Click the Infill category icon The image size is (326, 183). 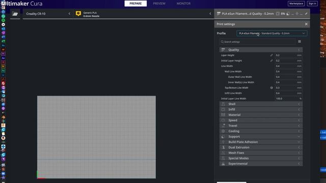(x=223, y=109)
